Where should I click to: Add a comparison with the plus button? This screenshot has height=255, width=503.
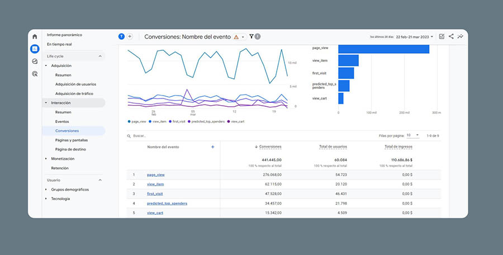click(130, 36)
